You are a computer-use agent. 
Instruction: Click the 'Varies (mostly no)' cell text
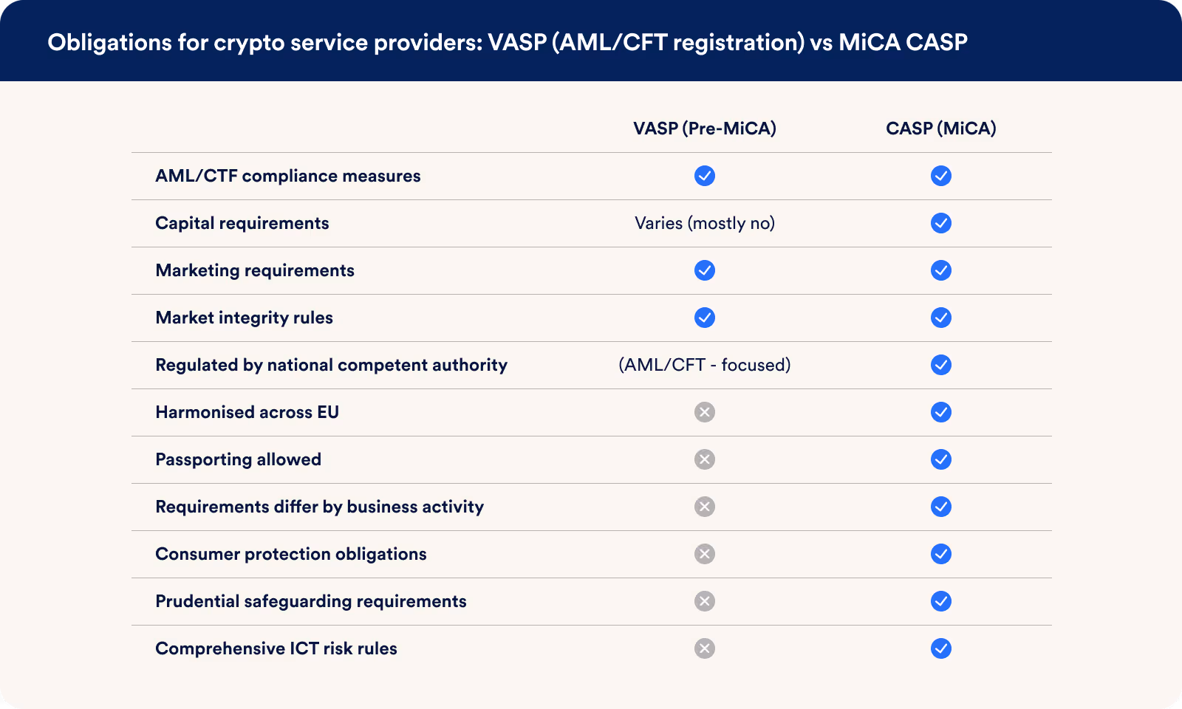pyautogui.click(x=705, y=223)
